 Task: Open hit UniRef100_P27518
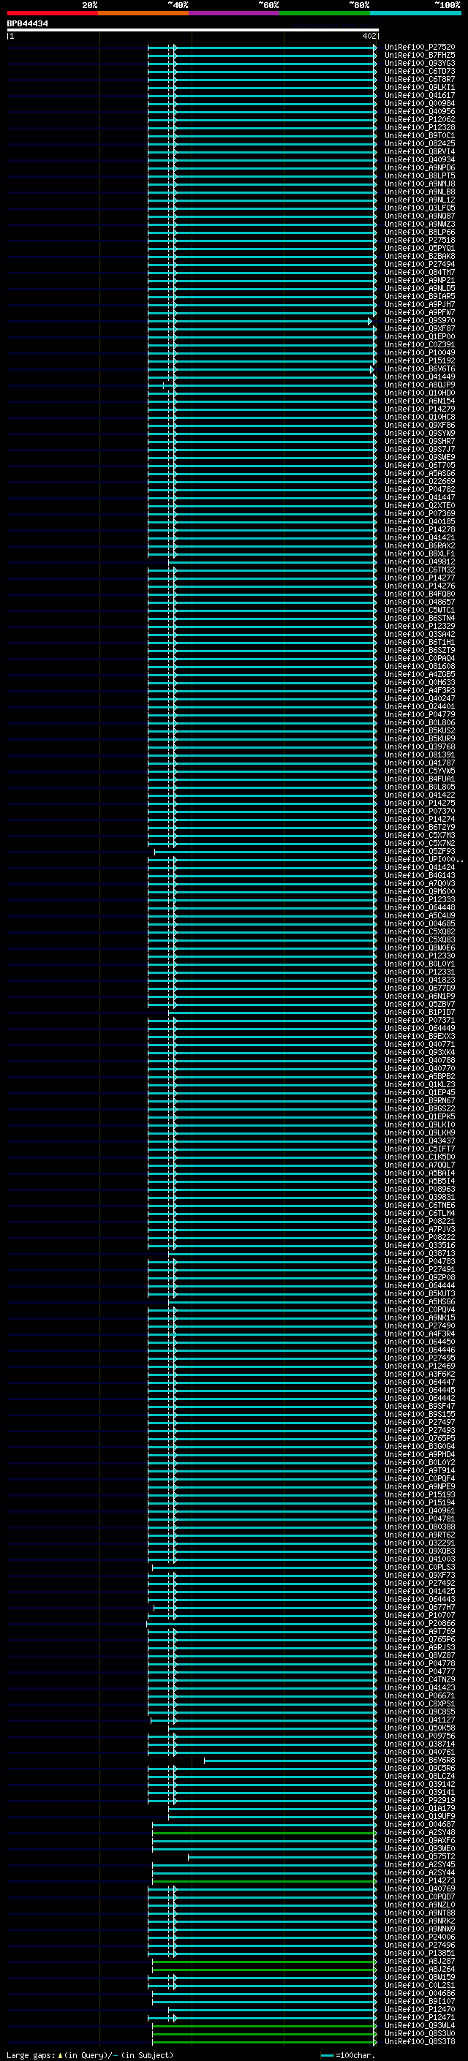click(x=420, y=241)
